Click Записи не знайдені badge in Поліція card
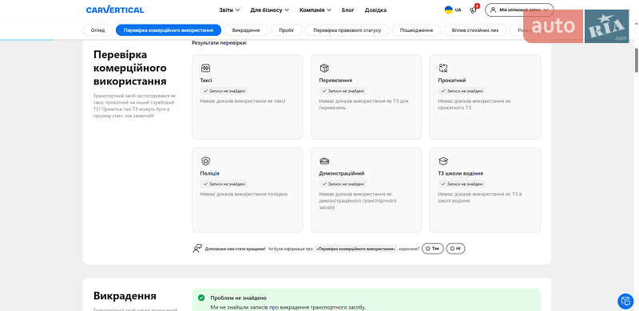Viewport: 639px width, 311px height. coord(224,184)
